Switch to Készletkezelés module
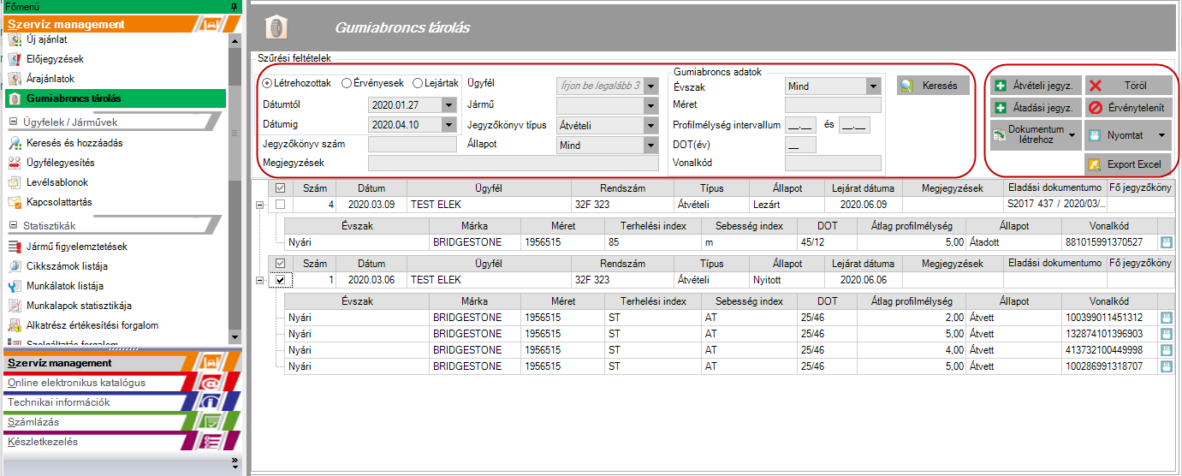1182x476 pixels. pos(122,442)
